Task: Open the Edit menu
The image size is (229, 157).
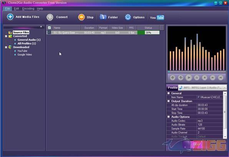Action: (17, 8)
